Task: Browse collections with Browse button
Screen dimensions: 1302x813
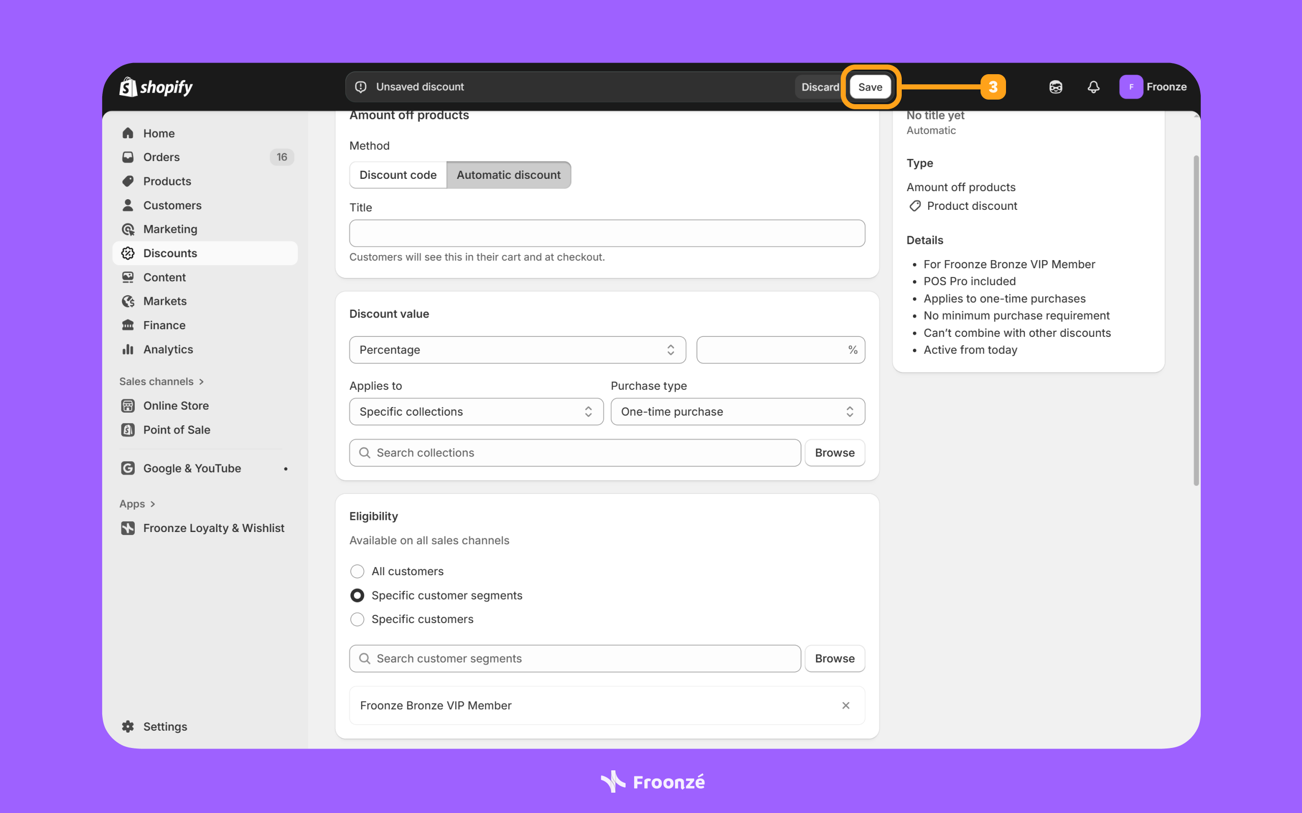Action: pos(834,453)
